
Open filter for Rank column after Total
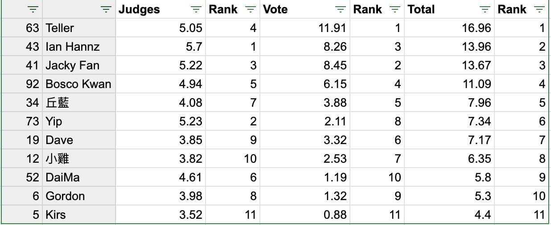(x=539, y=9)
